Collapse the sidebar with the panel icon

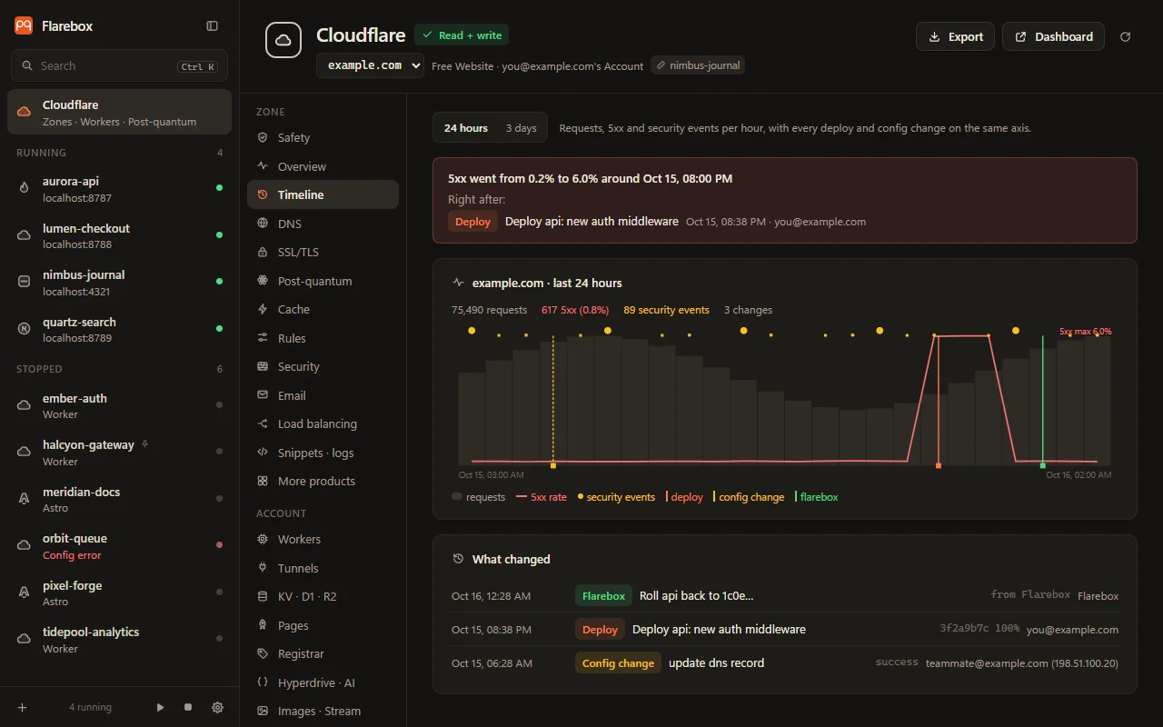[213, 26]
